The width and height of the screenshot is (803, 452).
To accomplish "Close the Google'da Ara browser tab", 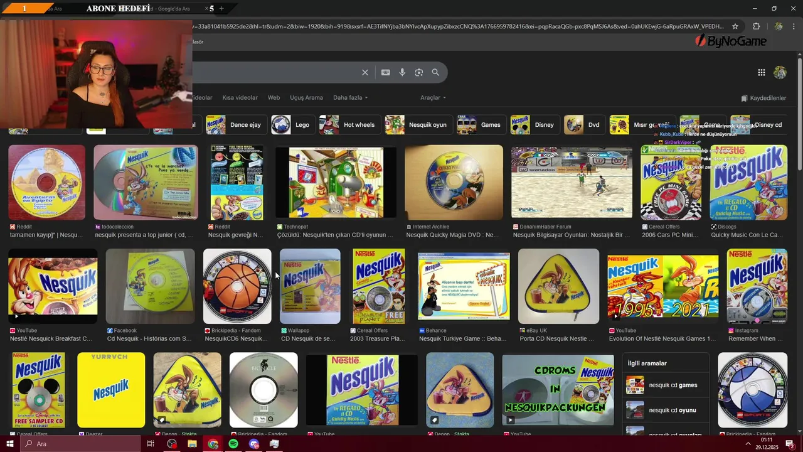I will pos(207,9).
